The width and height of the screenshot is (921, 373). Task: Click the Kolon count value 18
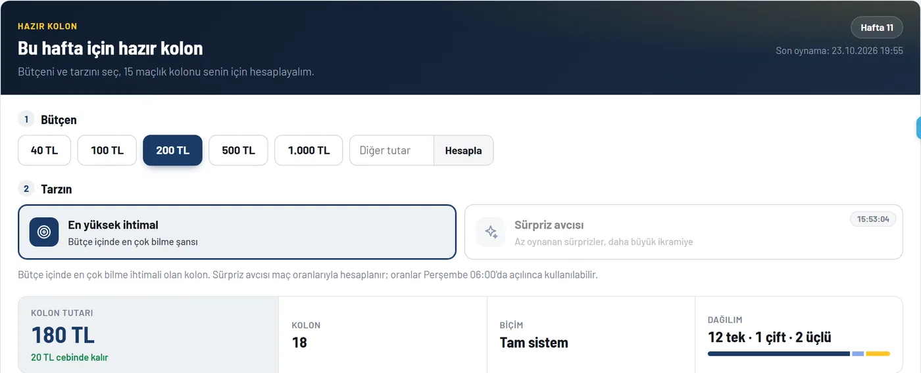[299, 342]
